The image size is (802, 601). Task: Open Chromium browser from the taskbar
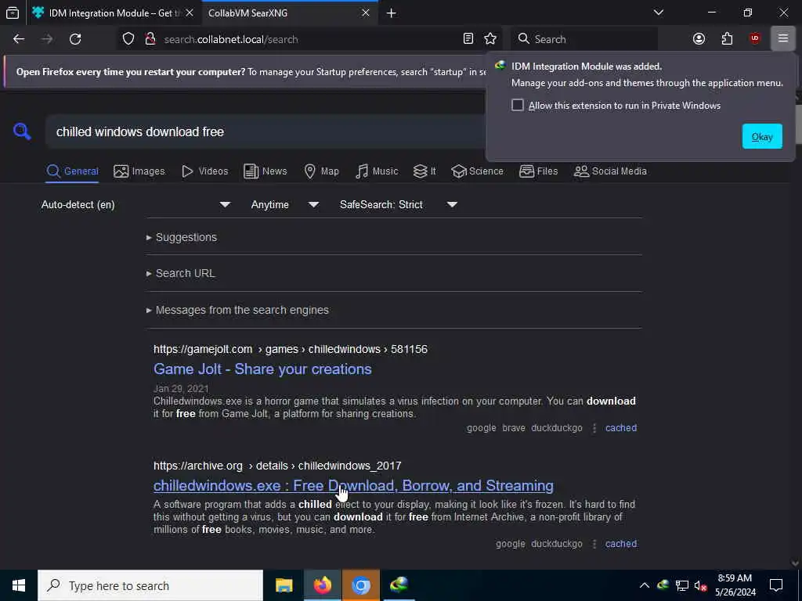click(x=360, y=585)
